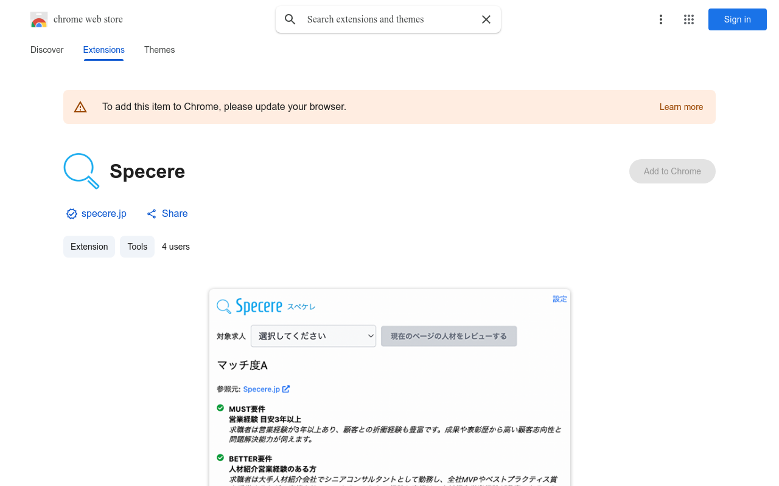Click the verified badge icon beside specere.jp
The width and height of the screenshot is (779, 486).
coord(72,214)
